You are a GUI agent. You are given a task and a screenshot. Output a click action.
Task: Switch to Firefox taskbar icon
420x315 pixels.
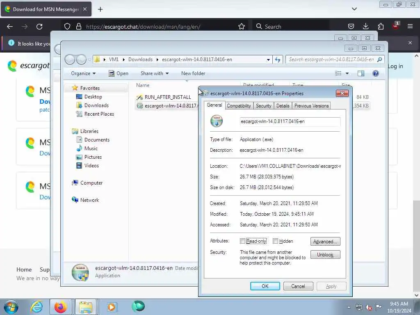coord(61,307)
